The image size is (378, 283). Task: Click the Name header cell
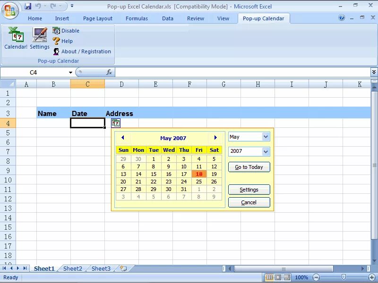53,113
